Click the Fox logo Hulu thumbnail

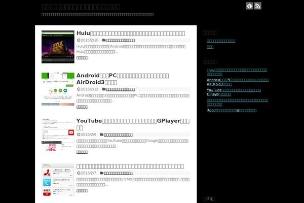coord(58,47)
